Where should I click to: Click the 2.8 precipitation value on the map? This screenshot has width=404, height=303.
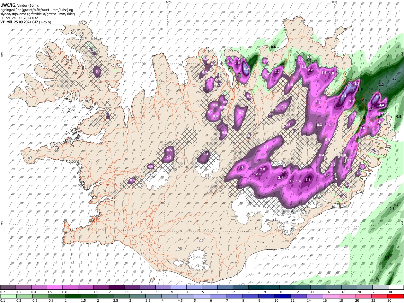362,128
